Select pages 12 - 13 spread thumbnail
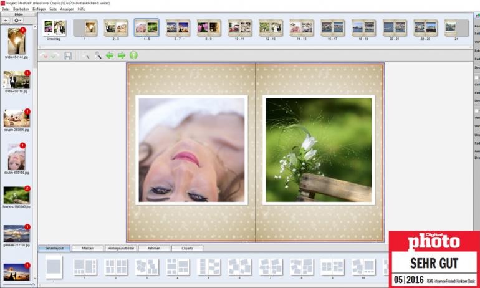The image size is (480, 288). coord(271,28)
